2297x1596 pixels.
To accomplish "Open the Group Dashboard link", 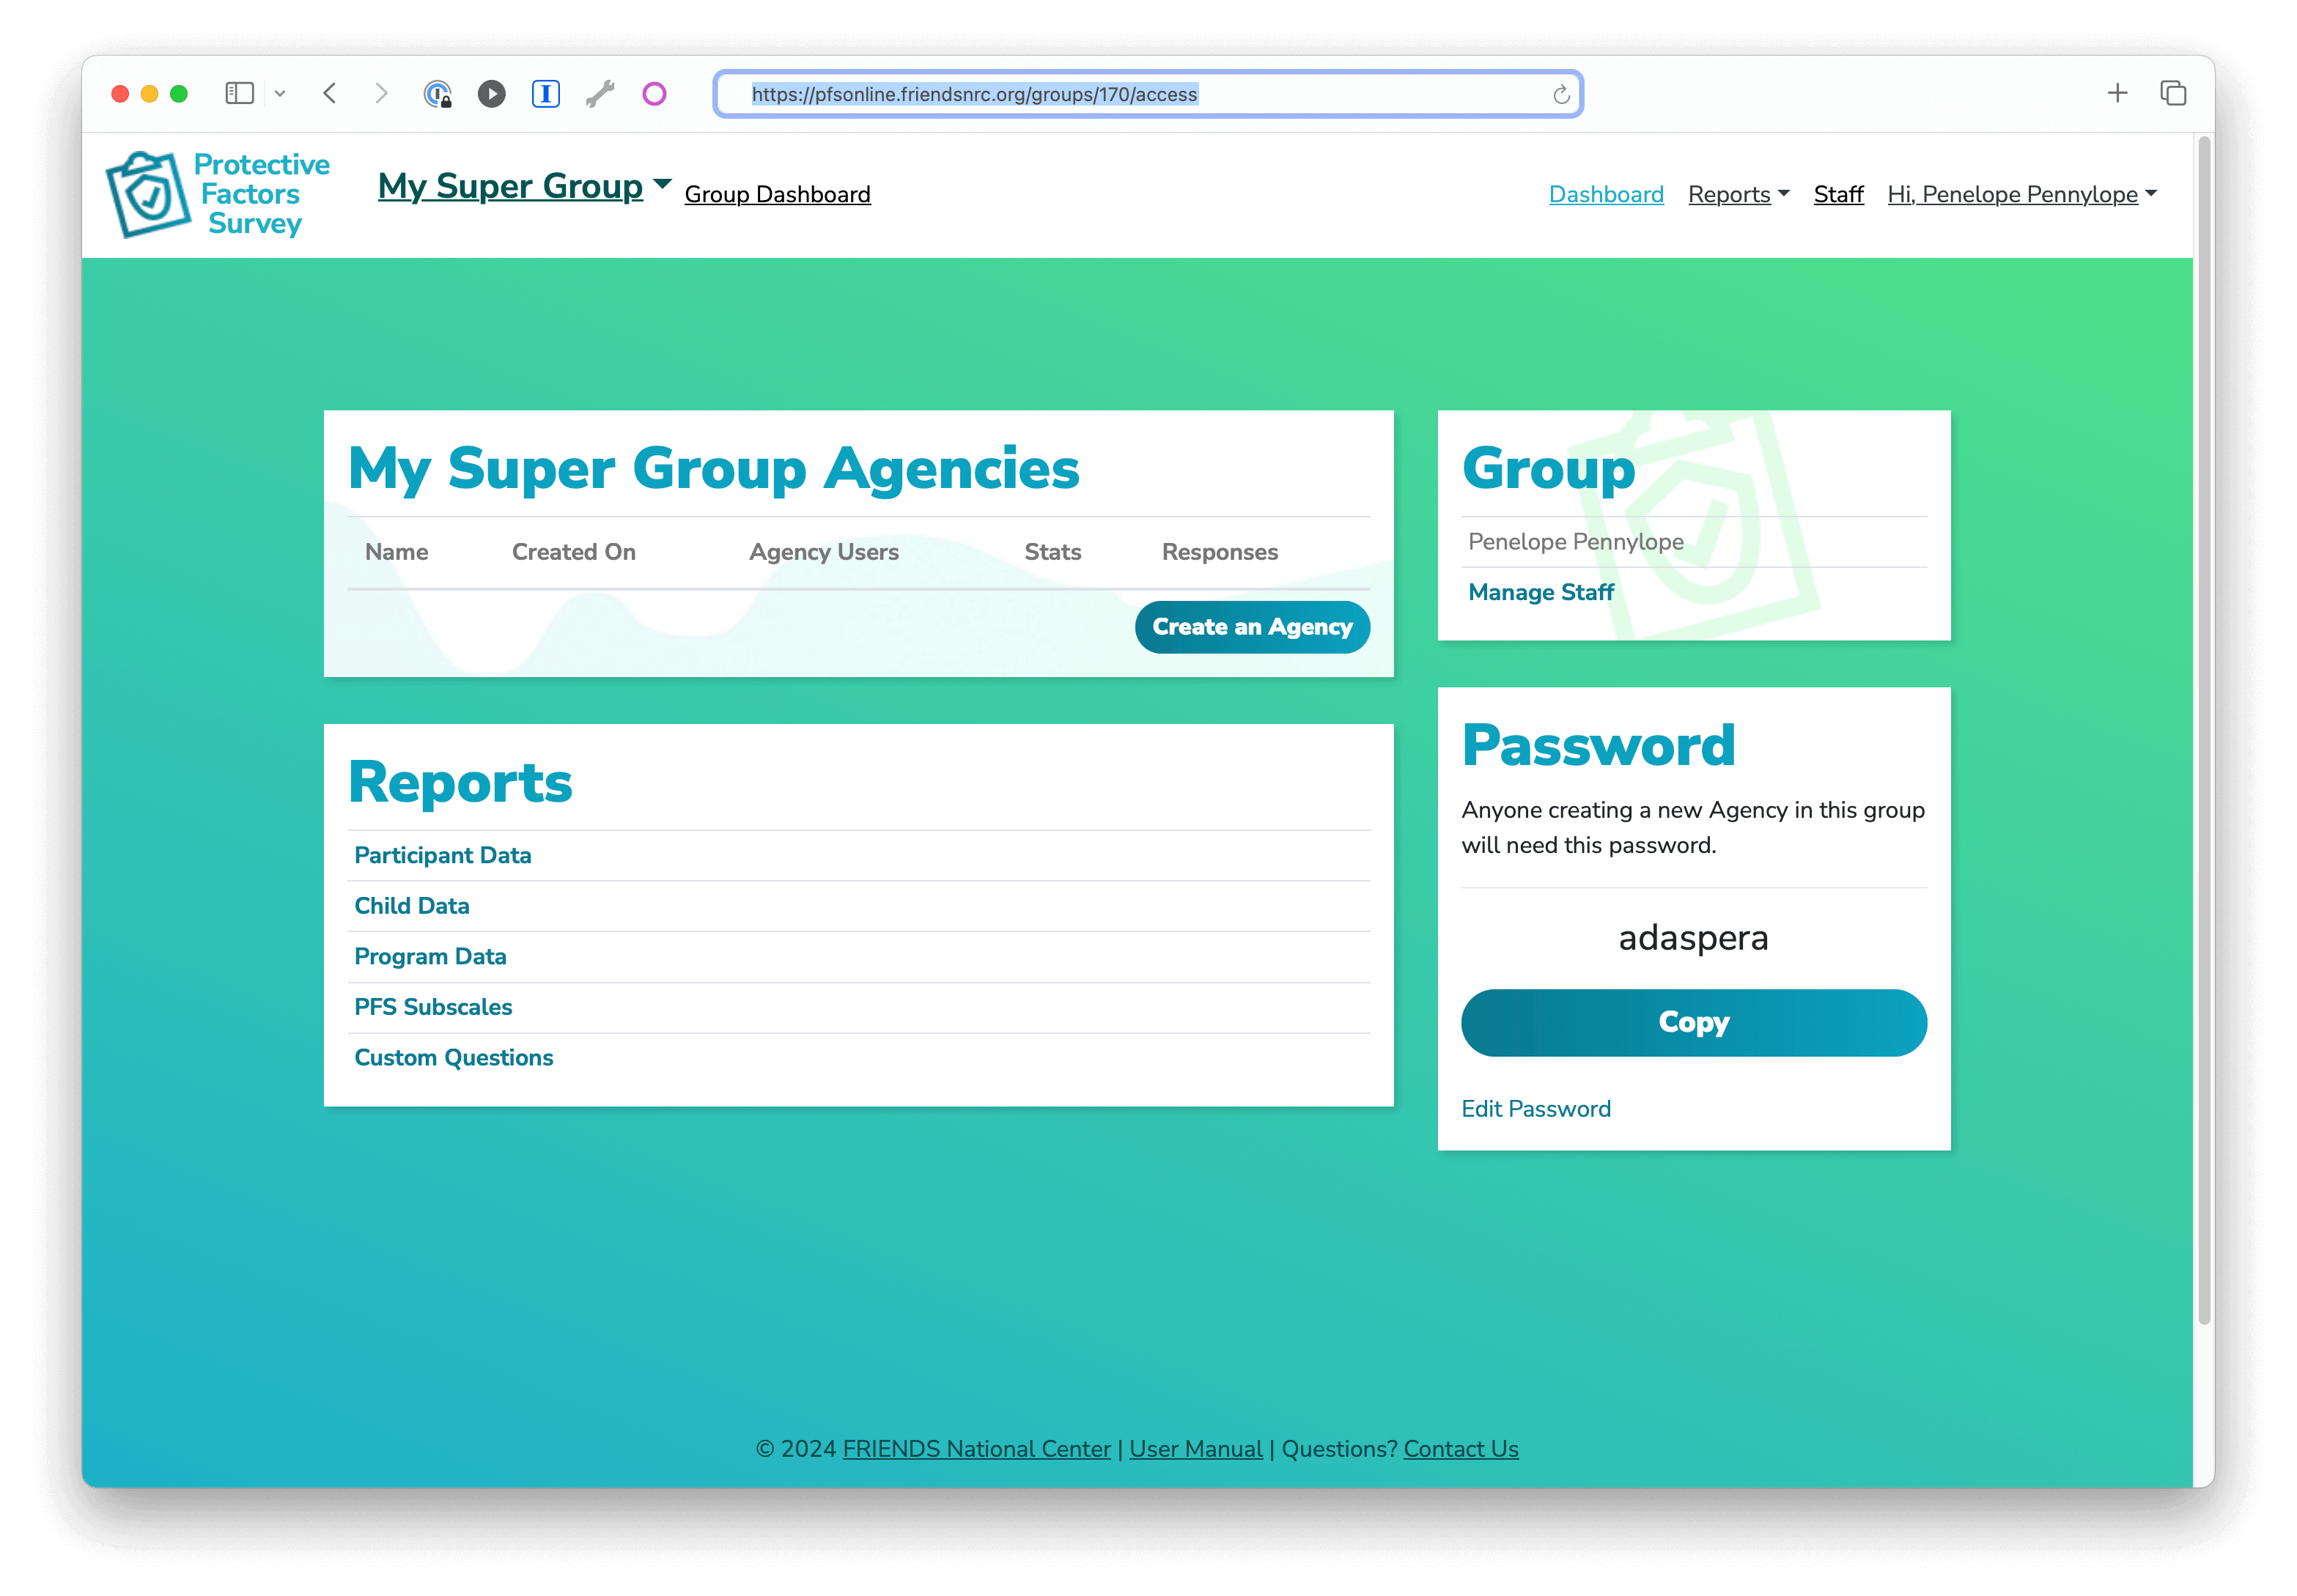I will (x=777, y=194).
